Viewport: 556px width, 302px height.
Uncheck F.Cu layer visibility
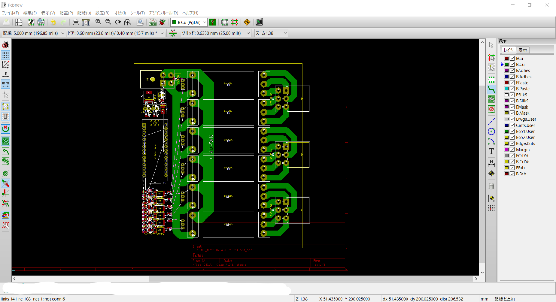pos(512,58)
